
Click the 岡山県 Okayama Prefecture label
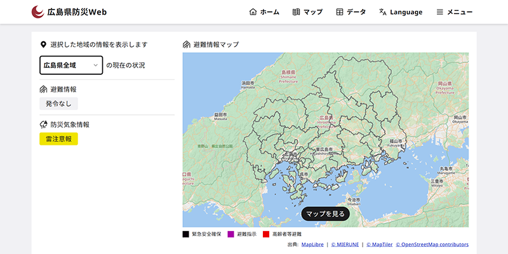(x=445, y=88)
